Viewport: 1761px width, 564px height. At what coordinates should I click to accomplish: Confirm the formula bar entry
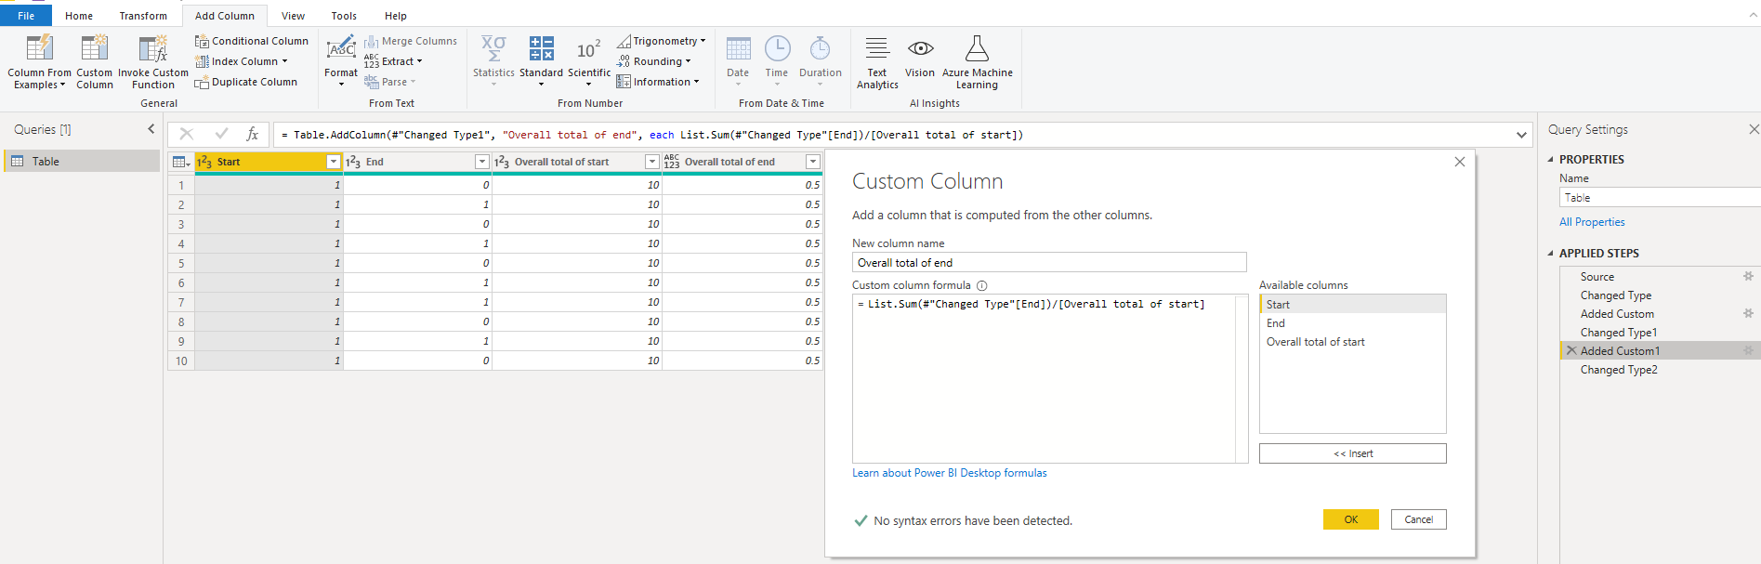221,134
